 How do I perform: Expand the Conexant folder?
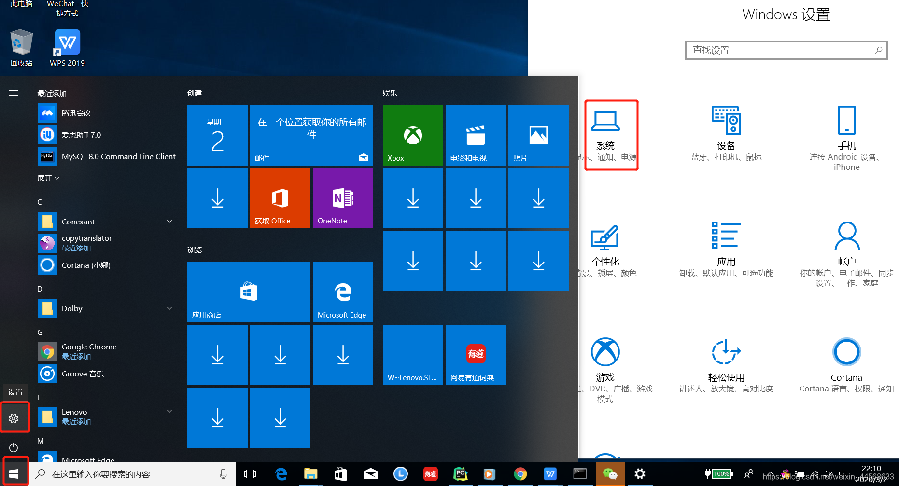coord(106,222)
